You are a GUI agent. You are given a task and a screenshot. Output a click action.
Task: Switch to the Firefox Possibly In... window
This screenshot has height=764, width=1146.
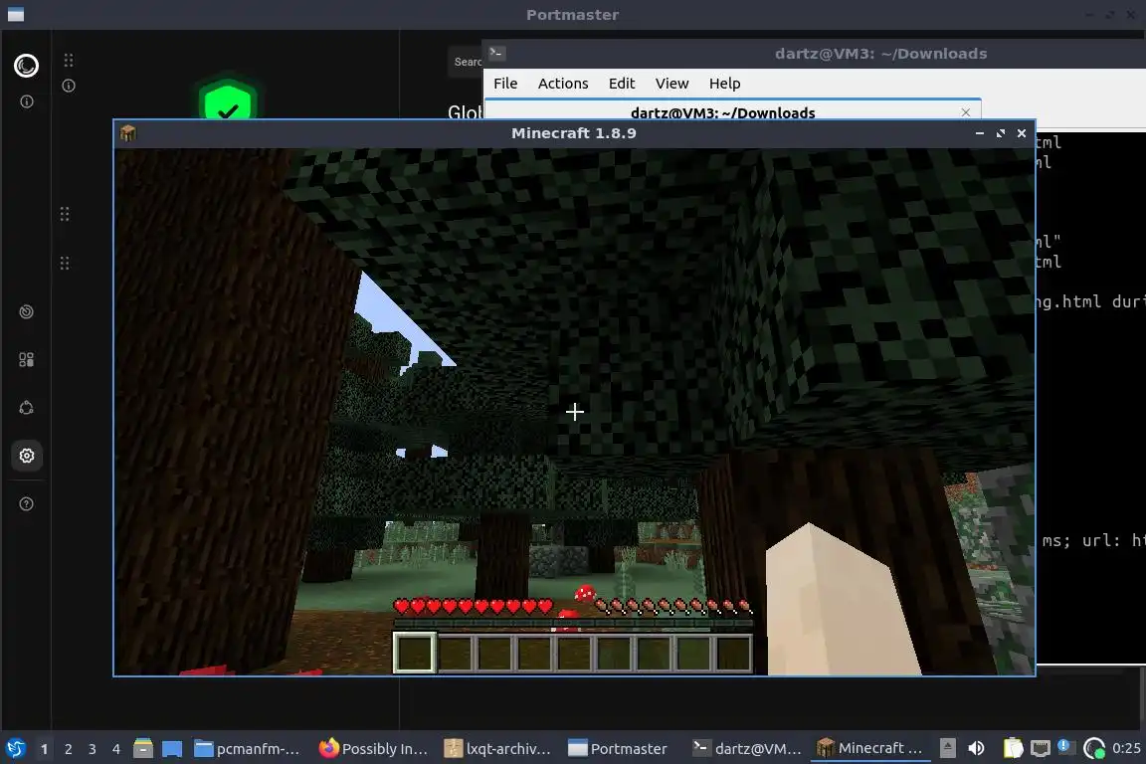tap(373, 749)
